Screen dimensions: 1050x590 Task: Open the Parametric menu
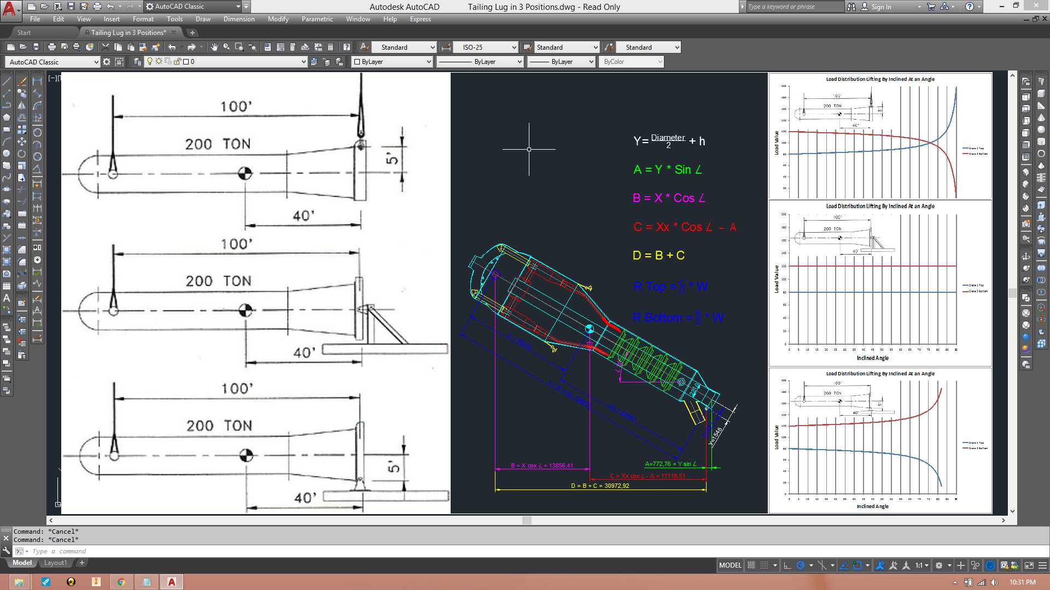(317, 19)
